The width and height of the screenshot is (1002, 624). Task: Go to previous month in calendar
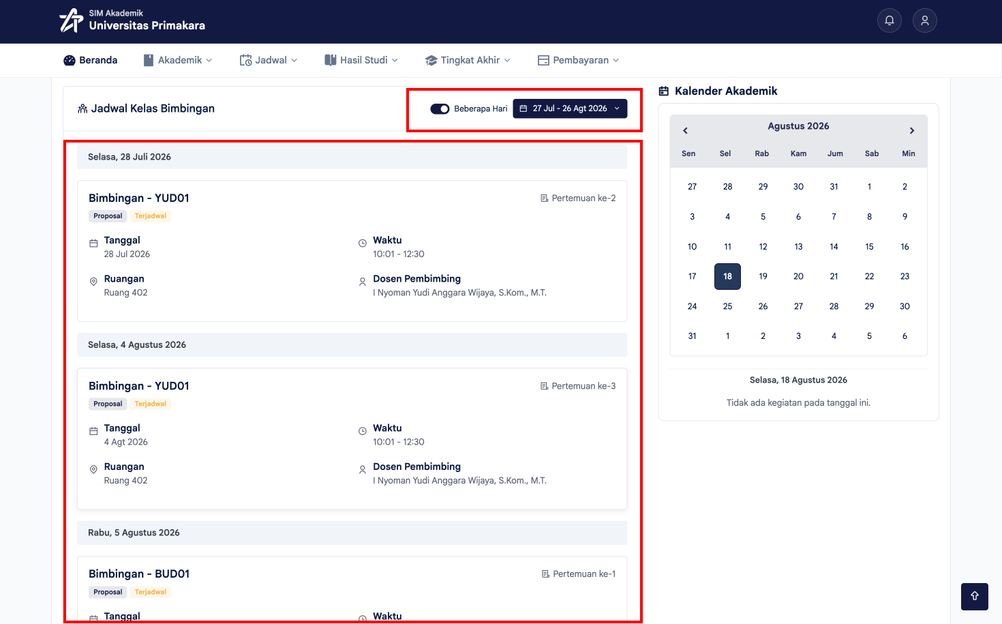[685, 130]
